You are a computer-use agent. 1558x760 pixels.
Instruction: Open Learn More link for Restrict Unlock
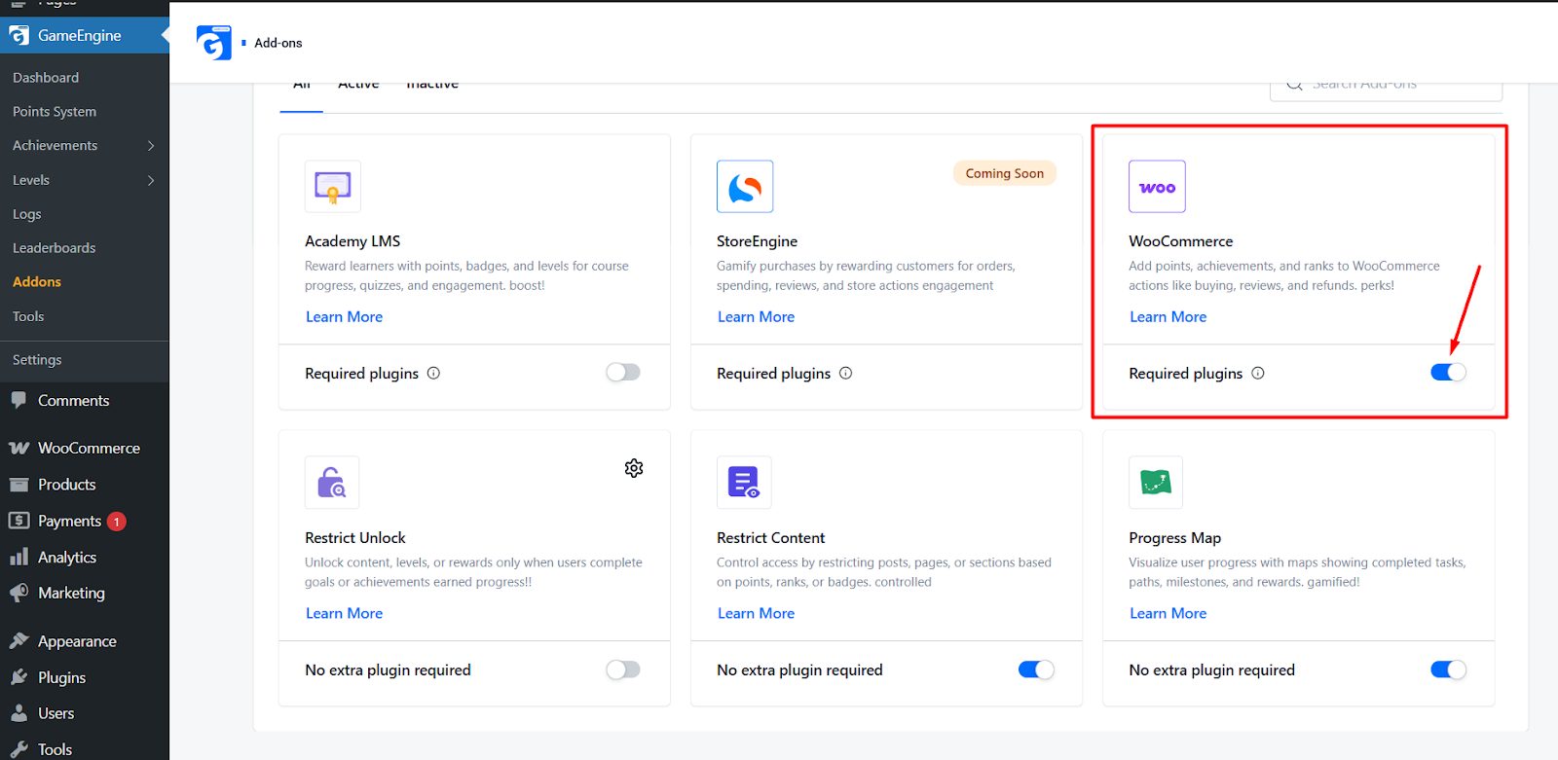344,614
